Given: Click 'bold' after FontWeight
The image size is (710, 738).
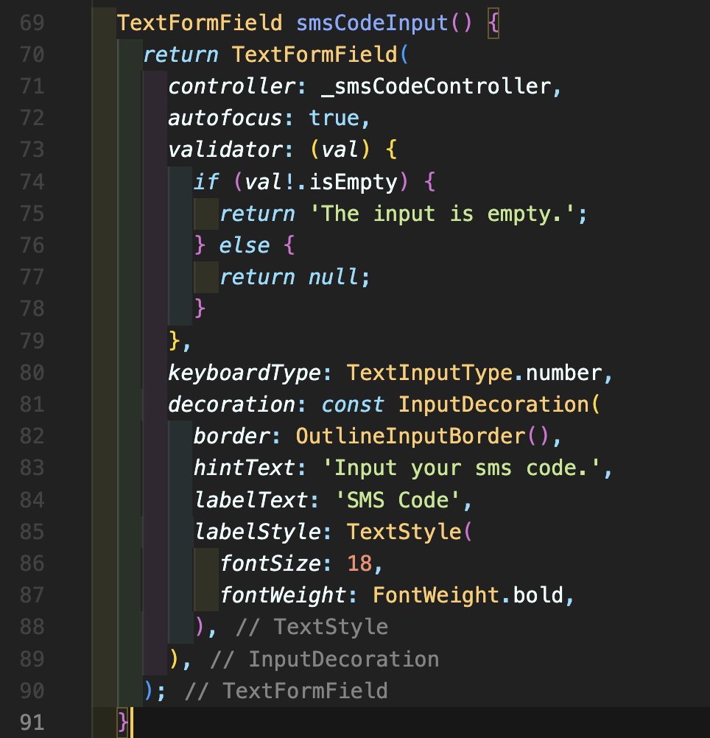Looking at the screenshot, I should [x=538, y=596].
